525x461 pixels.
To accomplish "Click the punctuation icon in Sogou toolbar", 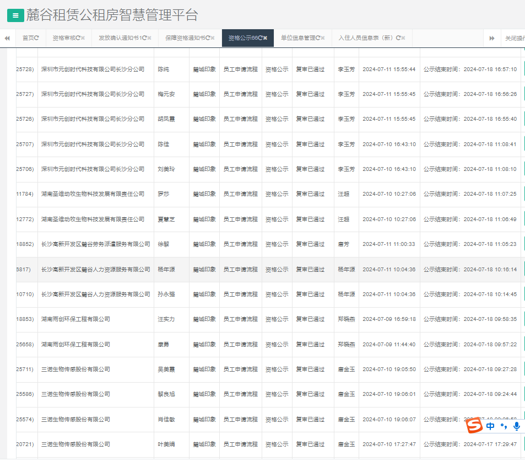I will point(503,426).
